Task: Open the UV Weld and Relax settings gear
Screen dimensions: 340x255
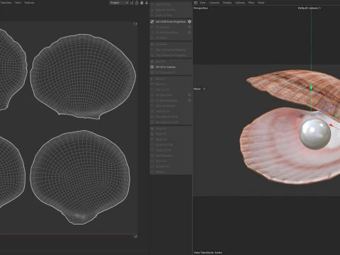Action: click(x=189, y=33)
